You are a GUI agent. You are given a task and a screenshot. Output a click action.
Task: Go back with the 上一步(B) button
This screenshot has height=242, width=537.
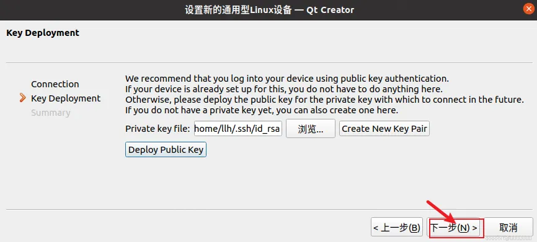397,228
